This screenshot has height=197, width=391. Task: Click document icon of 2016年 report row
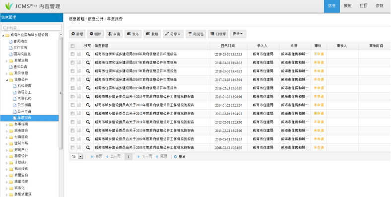click(x=79, y=79)
